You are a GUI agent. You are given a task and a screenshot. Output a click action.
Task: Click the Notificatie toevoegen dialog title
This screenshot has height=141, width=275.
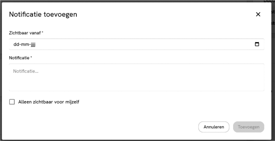pyautogui.click(x=43, y=15)
